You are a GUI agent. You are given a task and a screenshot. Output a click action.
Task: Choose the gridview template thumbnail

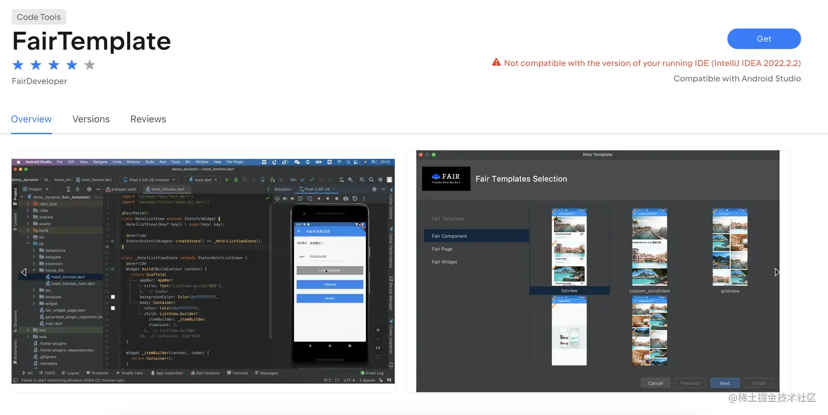click(730, 247)
